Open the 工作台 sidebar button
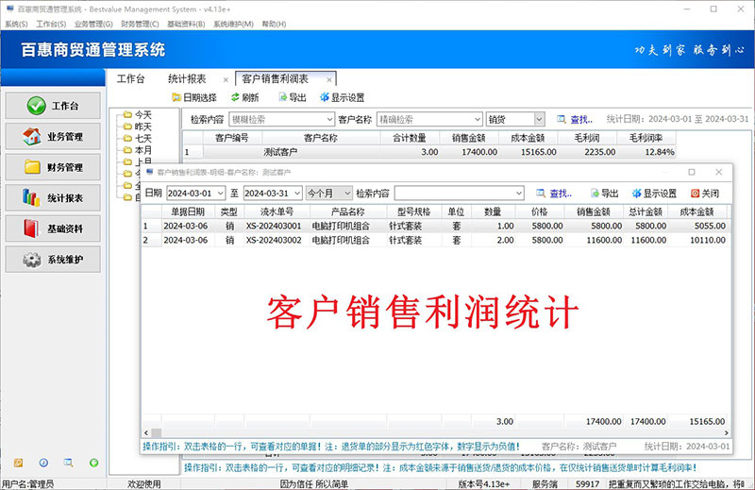The image size is (755, 490). coord(53,106)
